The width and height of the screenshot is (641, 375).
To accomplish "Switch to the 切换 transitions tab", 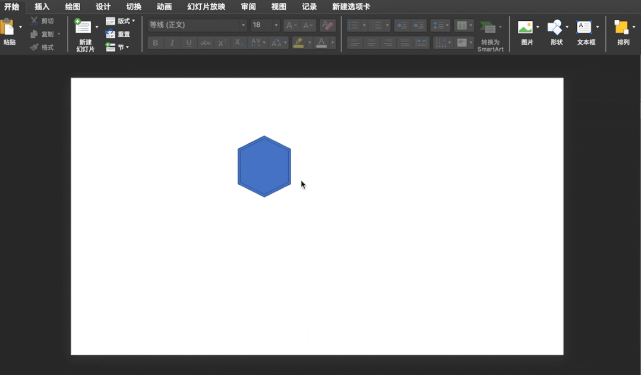I will (x=134, y=7).
